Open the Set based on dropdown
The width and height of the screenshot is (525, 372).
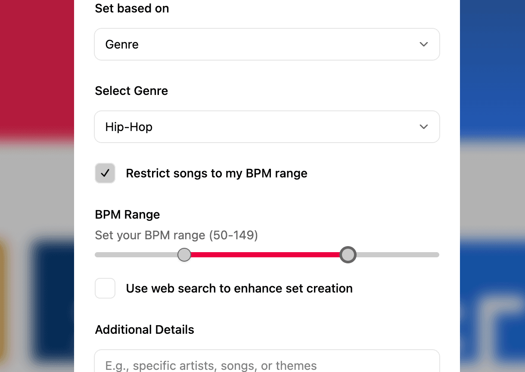point(267,44)
